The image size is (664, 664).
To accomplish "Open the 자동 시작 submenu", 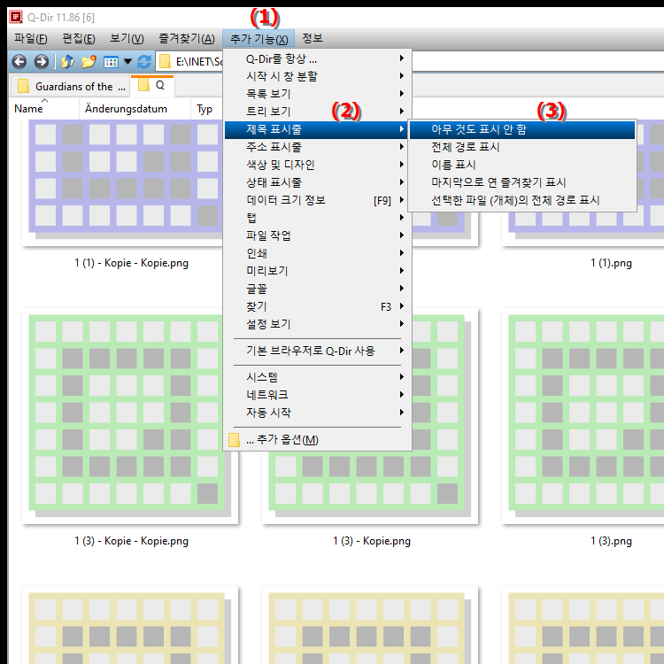I will click(317, 413).
